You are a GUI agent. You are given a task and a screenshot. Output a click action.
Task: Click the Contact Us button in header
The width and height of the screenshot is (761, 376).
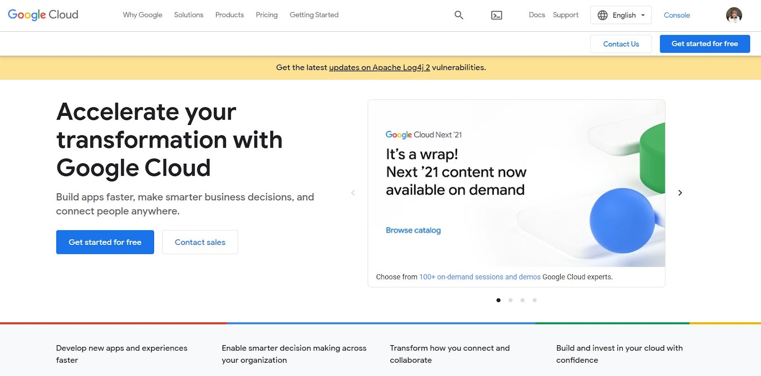click(621, 44)
